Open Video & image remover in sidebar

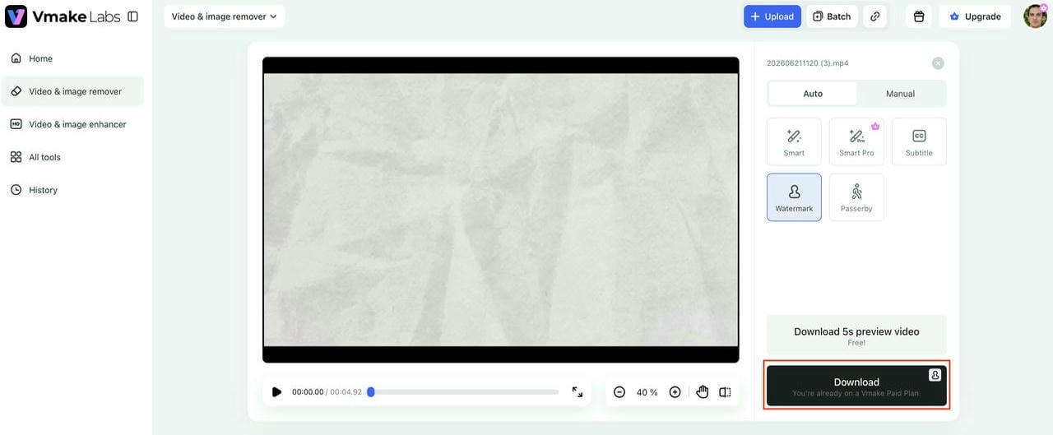tap(72, 91)
